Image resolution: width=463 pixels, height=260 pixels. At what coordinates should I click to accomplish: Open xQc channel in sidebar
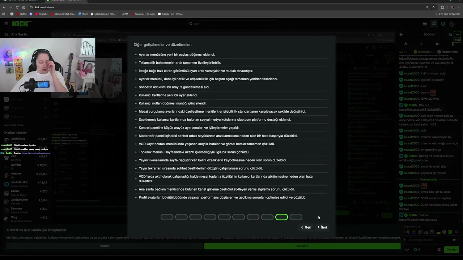[x=25, y=157]
